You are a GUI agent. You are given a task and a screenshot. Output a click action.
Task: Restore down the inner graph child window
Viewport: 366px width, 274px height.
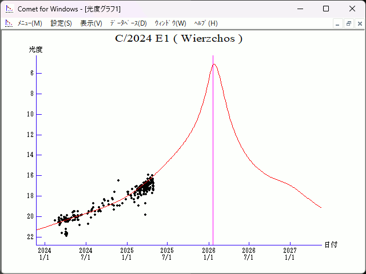(348, 23)
